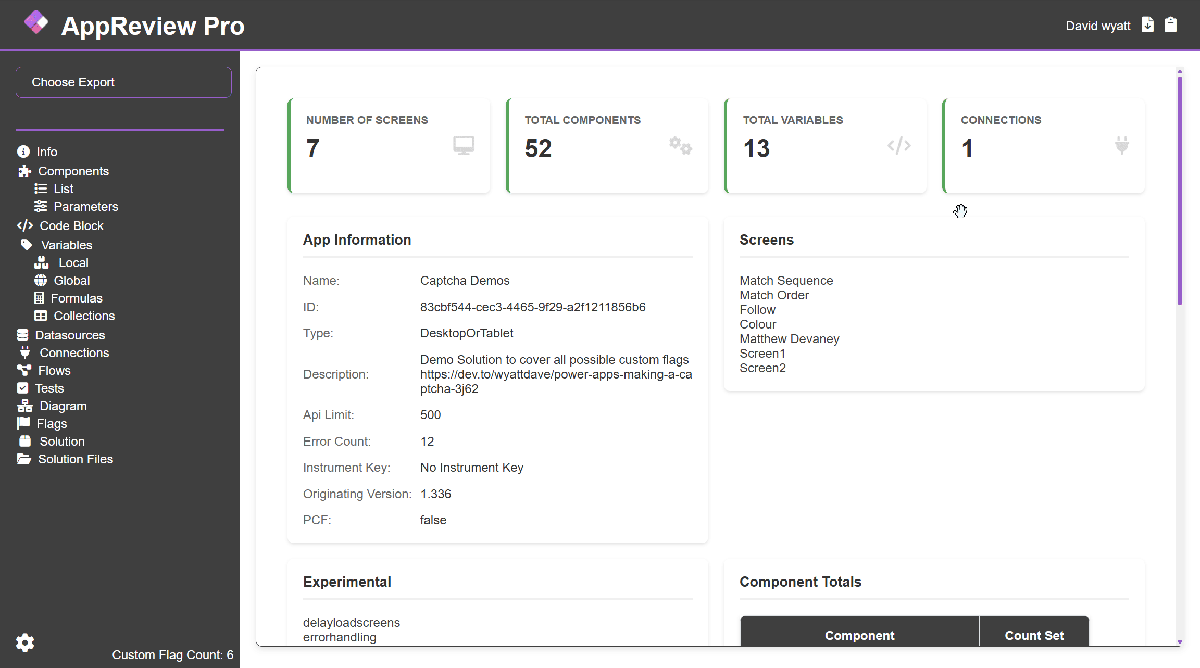Viewport: 1200px width, 668px height.
Task: Open the Flags icon
Action: [23, 423]
